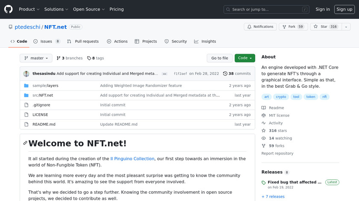Open the sample/layers folder icon
The image size is (359, 201).
(26, 86)
